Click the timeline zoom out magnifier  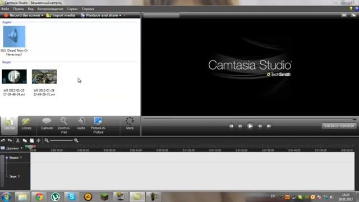click(x=47, y=140)
